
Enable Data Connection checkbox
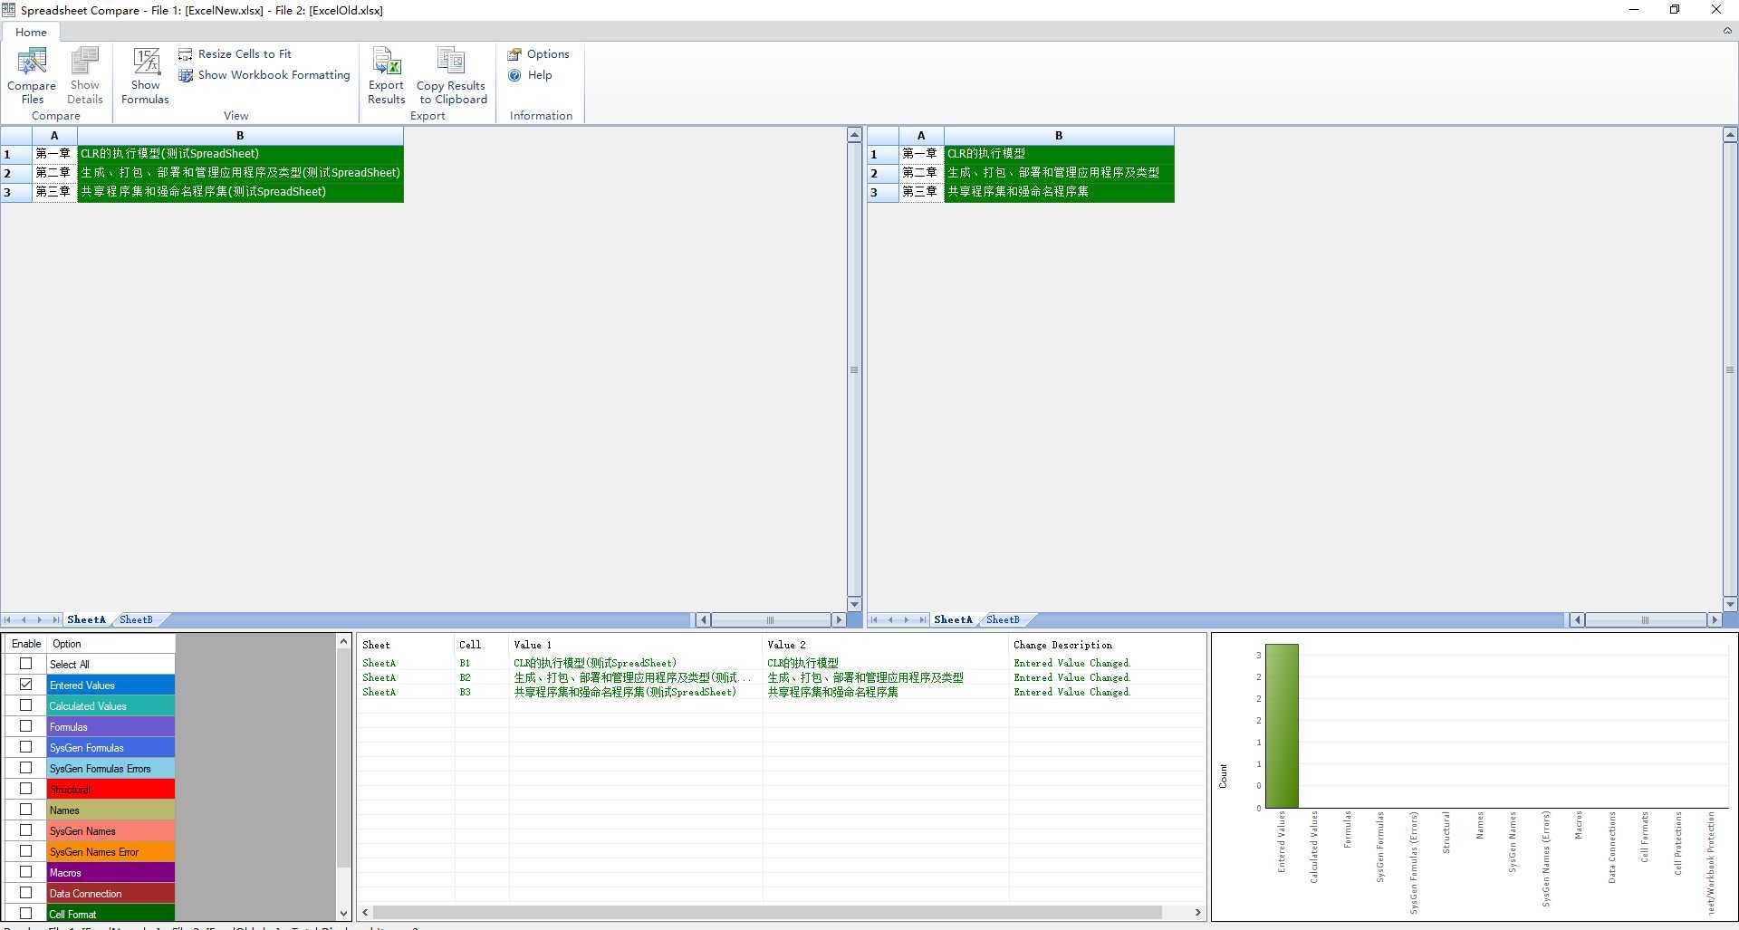[25, 893]
